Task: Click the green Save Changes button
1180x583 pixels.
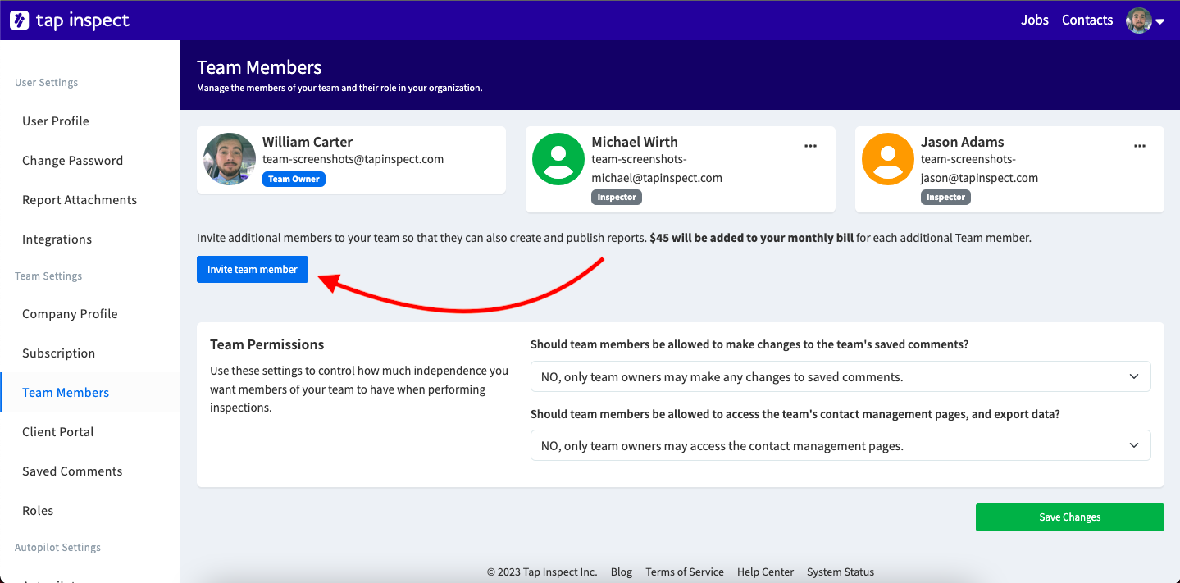Action: tap(1069, 517)
